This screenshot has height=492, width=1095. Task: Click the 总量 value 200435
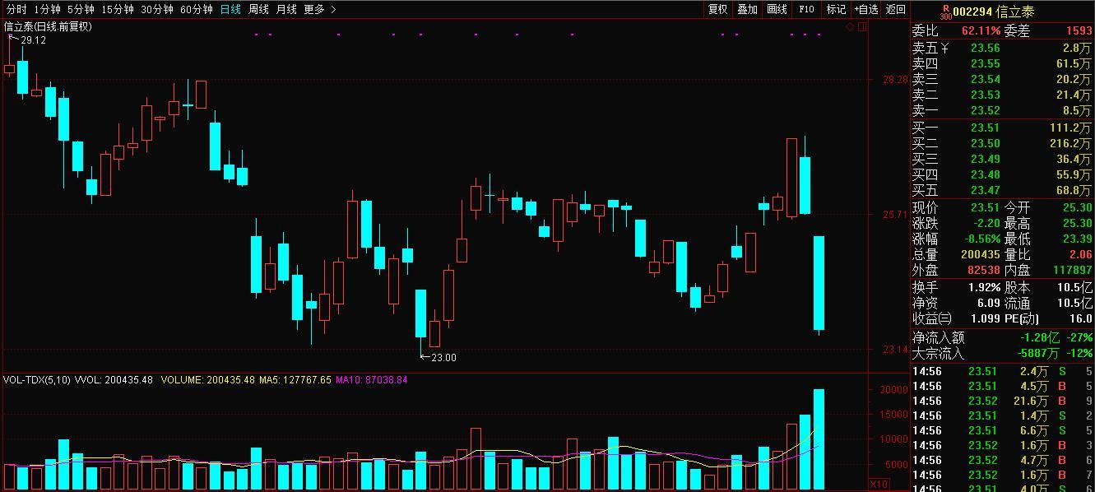point(981,255)
